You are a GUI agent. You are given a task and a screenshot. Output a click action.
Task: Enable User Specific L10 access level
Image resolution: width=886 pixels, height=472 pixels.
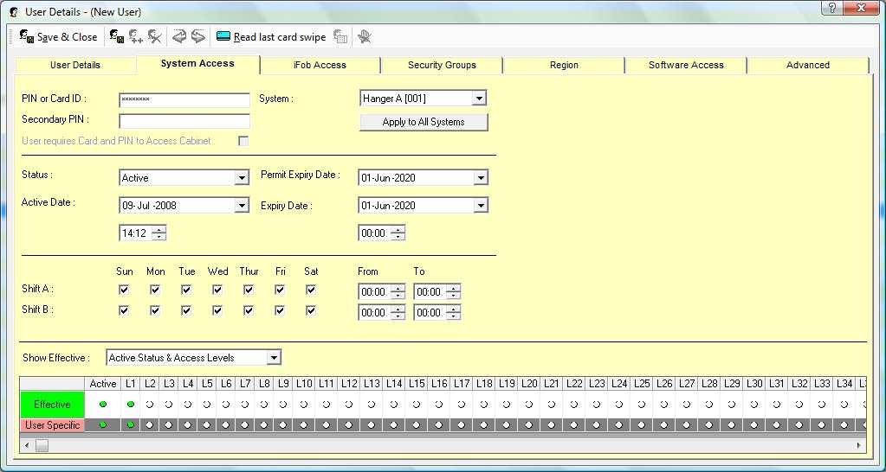(x=304, y=425)
